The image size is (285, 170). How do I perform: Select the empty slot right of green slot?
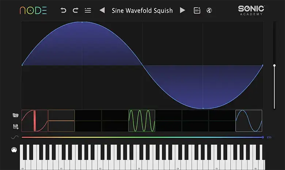[x=168, y=121]
